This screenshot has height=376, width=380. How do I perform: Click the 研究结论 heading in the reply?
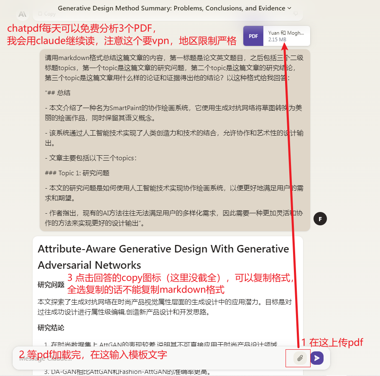[51, 328]
